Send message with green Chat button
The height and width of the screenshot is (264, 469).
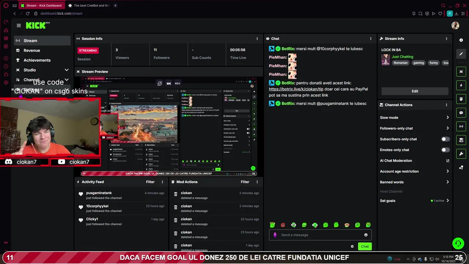[365, 246]
